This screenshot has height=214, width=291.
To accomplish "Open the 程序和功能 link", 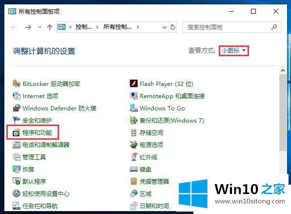I will point(37,132).
